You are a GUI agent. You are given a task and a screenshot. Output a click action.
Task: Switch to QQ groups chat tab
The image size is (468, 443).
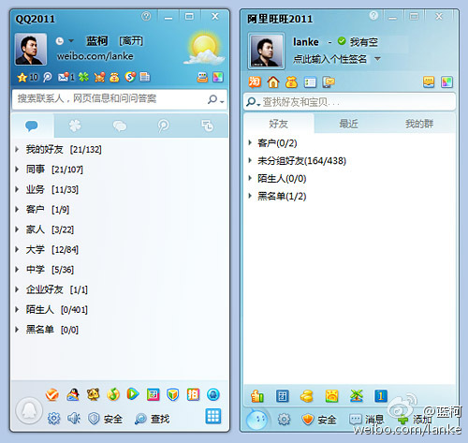[120, 126]
